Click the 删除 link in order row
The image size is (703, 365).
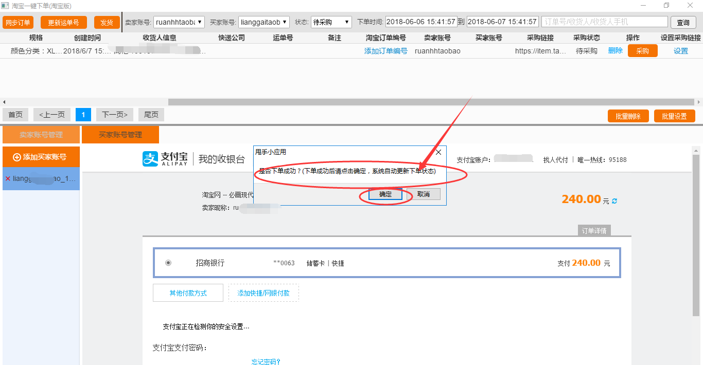[x=616, y=50]
